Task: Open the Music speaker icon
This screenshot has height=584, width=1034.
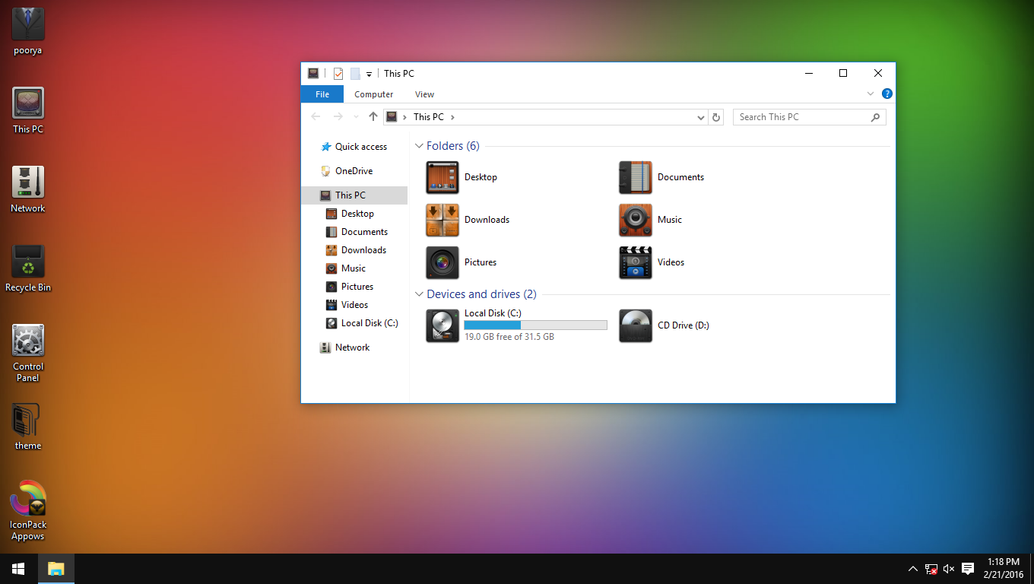Action: point(636,220)
